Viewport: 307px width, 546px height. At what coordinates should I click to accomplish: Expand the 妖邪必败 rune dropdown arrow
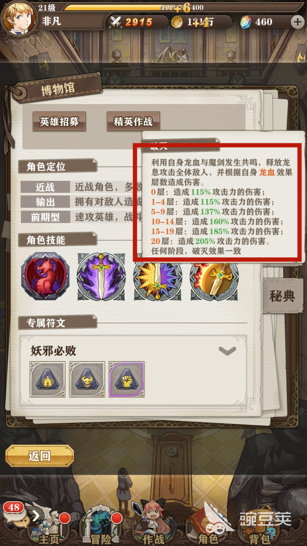coord(227,351)
